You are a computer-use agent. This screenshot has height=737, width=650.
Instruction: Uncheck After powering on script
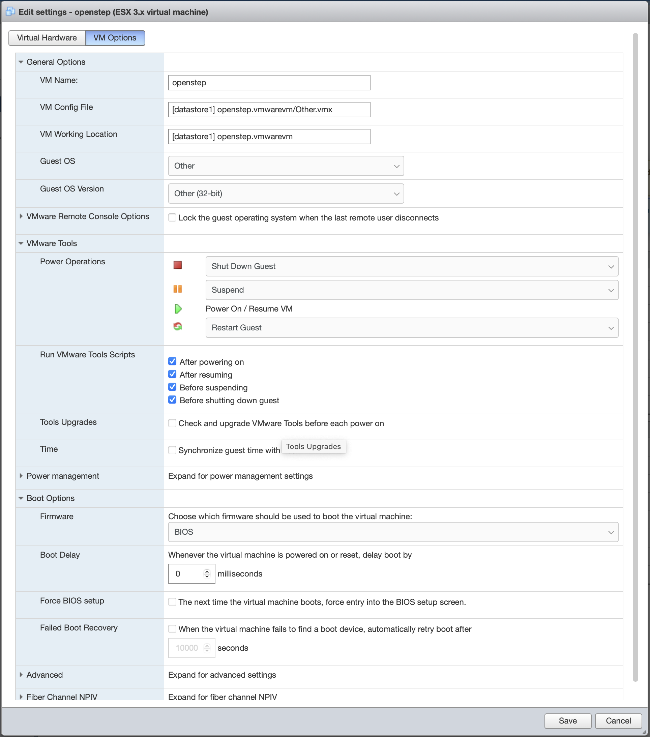pos(172,361)
